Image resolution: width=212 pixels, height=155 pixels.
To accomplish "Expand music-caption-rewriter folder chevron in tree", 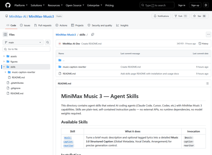I will [5, 72].
